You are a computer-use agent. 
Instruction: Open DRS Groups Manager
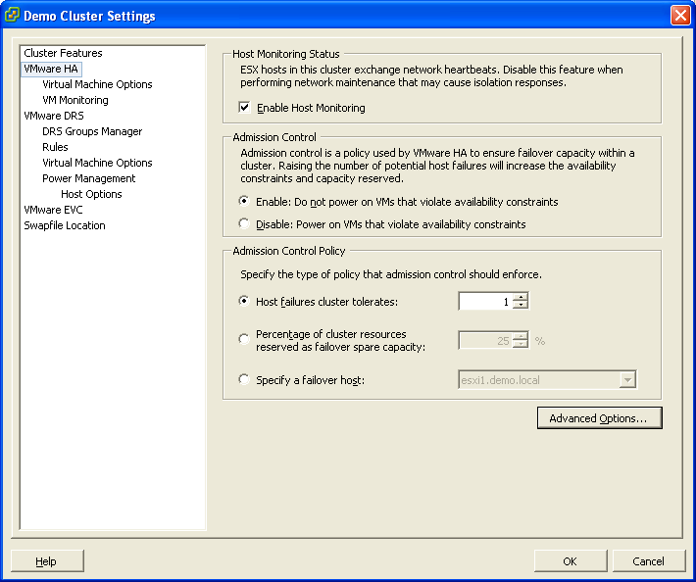point(92,131)
